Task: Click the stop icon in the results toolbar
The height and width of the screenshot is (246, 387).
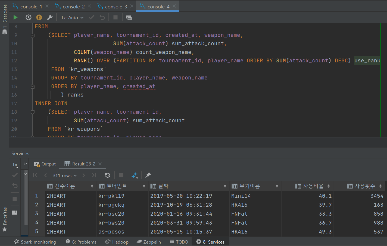Action: pos(121,175)
